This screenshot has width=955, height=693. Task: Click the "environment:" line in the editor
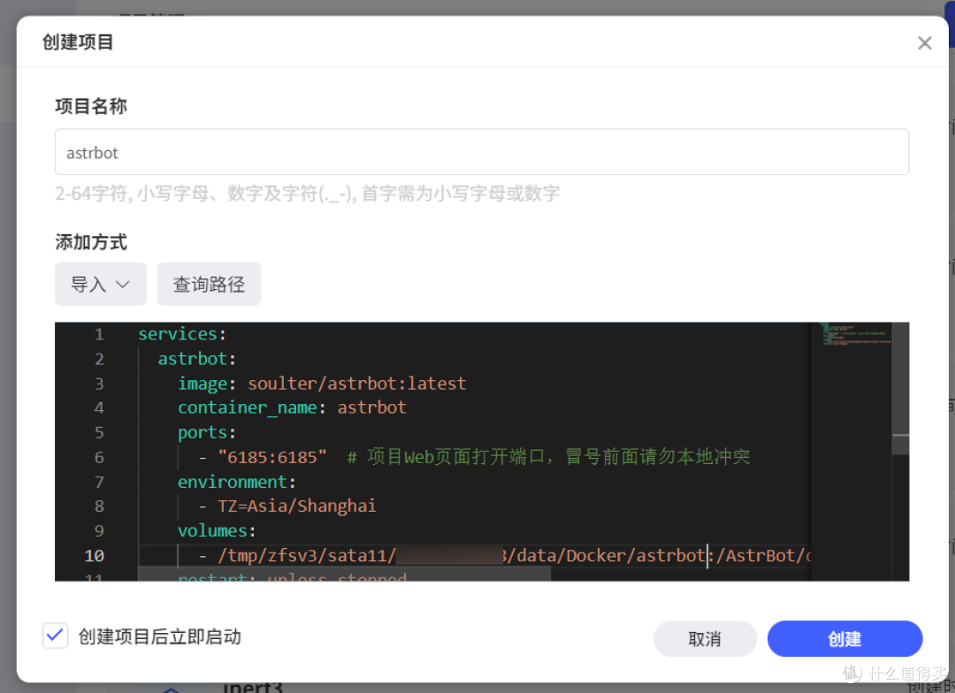(x=236, y=482)
